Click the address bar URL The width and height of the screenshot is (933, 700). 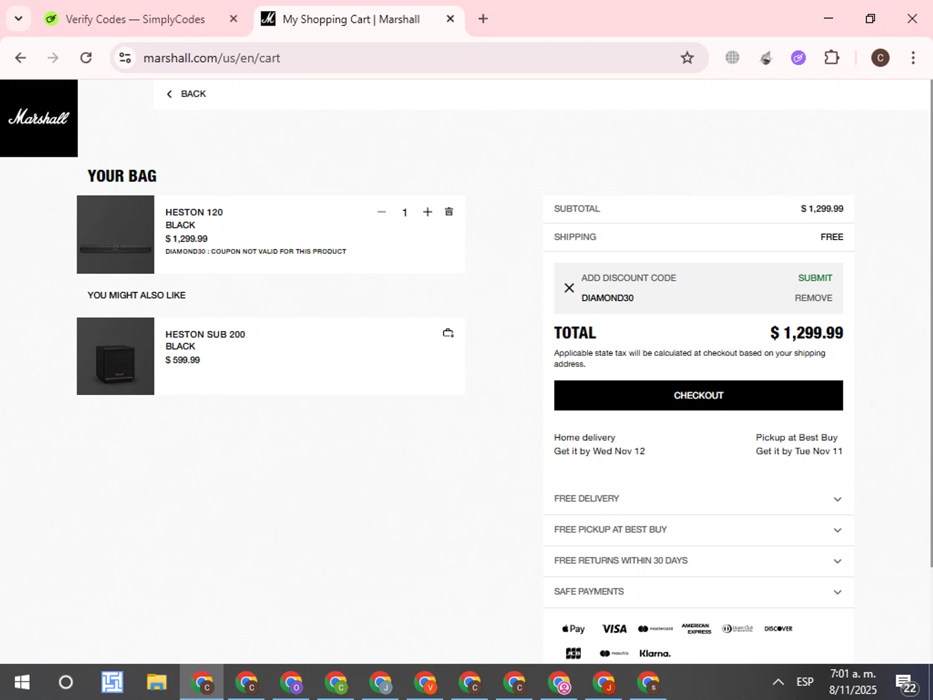[x=211, y=58]
